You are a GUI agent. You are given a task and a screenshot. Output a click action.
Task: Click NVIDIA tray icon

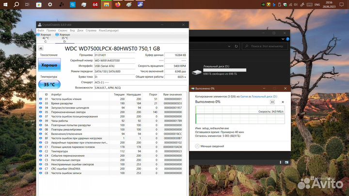click(x=263, y=5)
